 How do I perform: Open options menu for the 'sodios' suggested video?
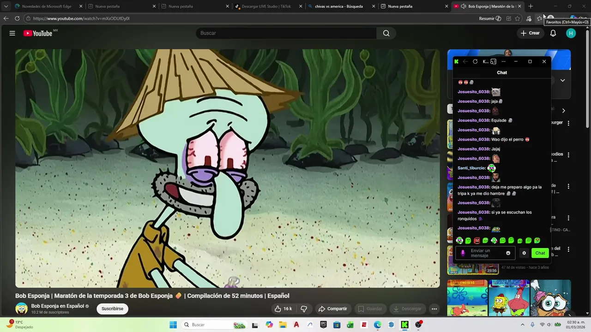568,155
